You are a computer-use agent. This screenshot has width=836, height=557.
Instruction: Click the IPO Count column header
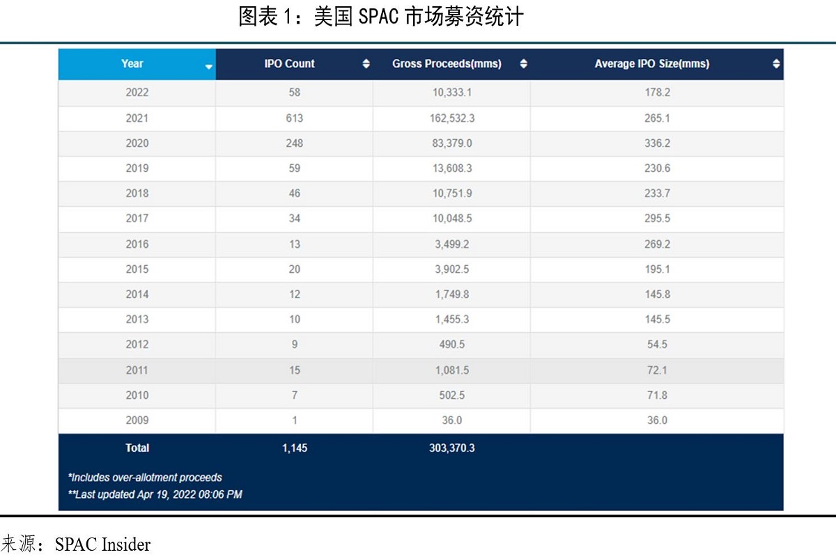(290, 63)
